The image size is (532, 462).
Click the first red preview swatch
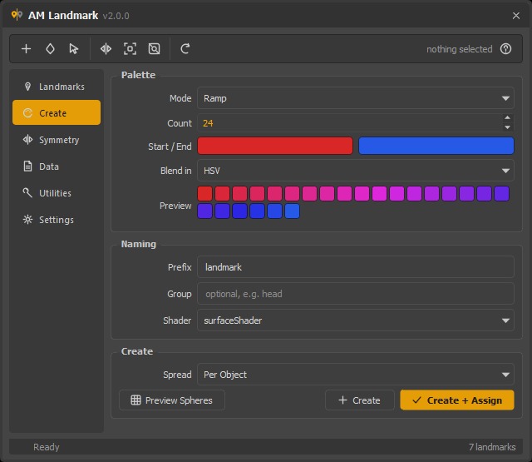coord(205,194)
